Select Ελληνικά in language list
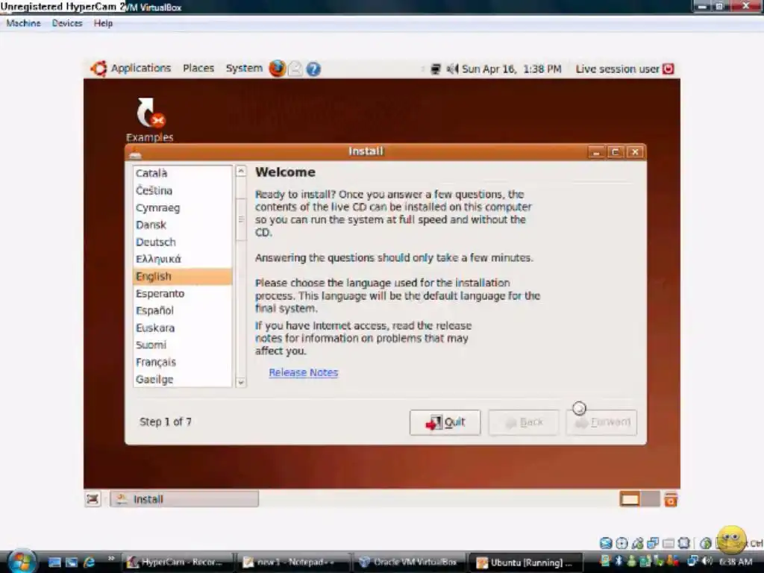The height and width of the screenshot is (573, 764). tap(183, 259)
